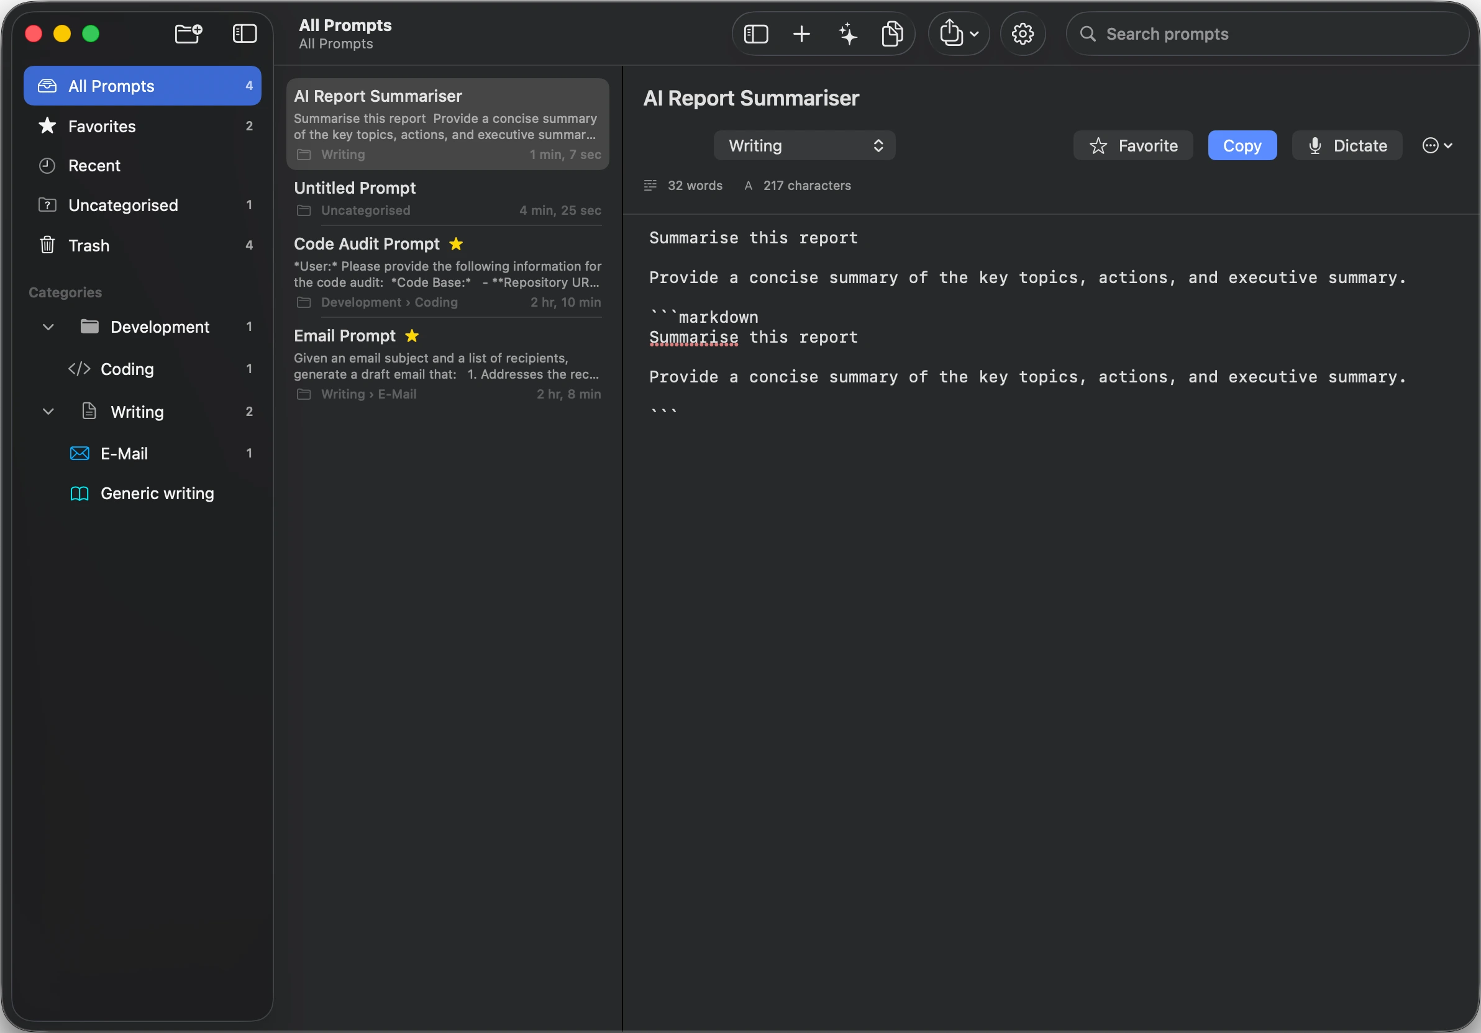Collapse the Development category chevron
The height and width of the screenshot is (1033, 1481).
point(48,327)
